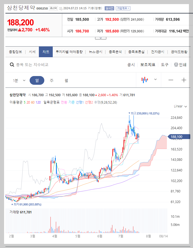This screenshot has width=193, height=248.
Task: Open the 투자자별 매매동향 tab
Action: click(69, 52)
